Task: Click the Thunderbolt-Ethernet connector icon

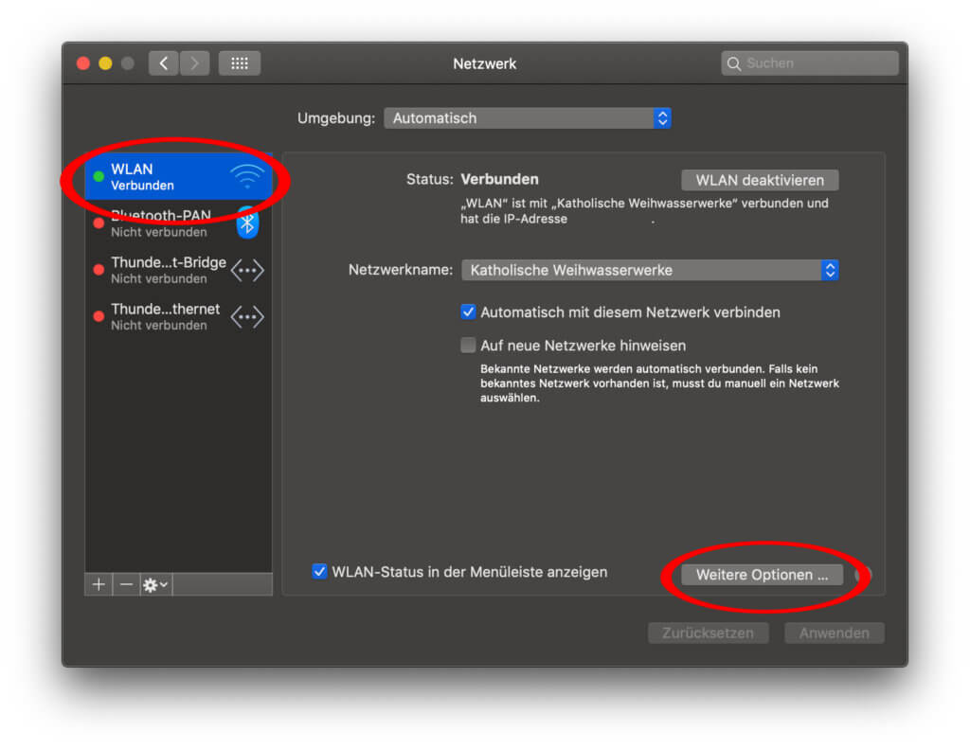Action: coord(247,316)
